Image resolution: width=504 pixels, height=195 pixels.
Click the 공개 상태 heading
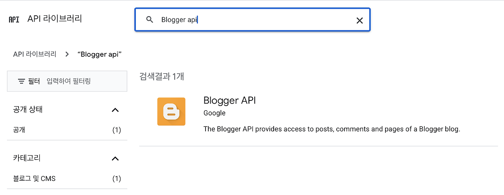point(28,110)
